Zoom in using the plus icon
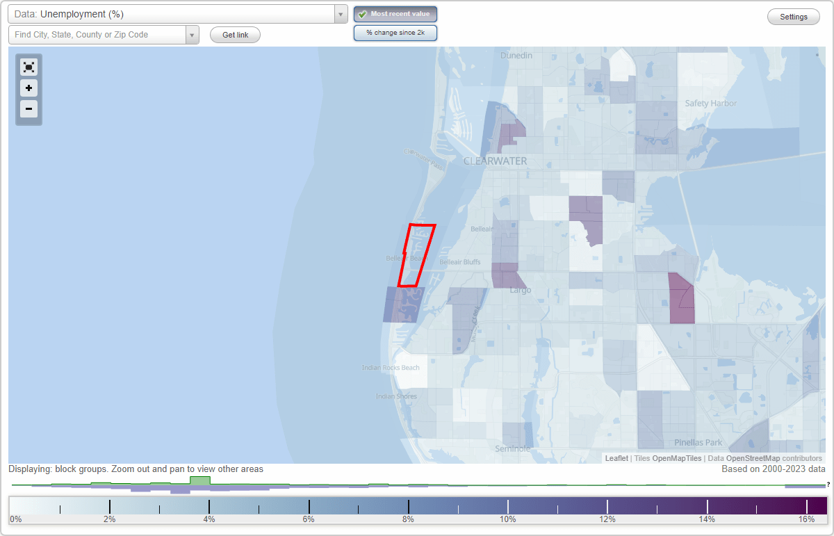Screen dimensions: 834x536 (x=28, y=88)
